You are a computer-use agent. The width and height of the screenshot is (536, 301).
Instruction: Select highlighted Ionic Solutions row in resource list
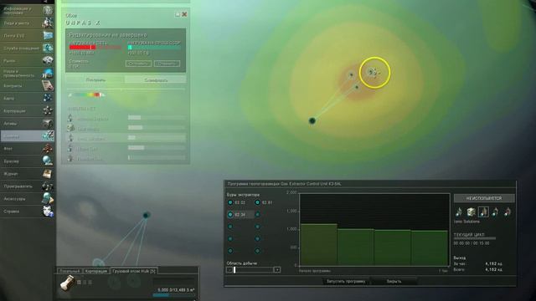tap(126, 138)
